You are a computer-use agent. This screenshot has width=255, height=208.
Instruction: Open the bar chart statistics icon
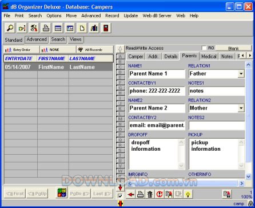[x=94, y=28]
